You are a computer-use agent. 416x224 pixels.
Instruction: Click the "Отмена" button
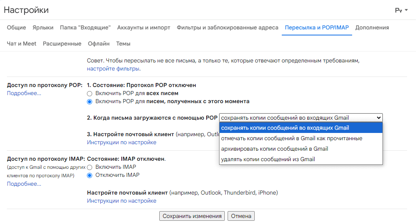[241, 216]
